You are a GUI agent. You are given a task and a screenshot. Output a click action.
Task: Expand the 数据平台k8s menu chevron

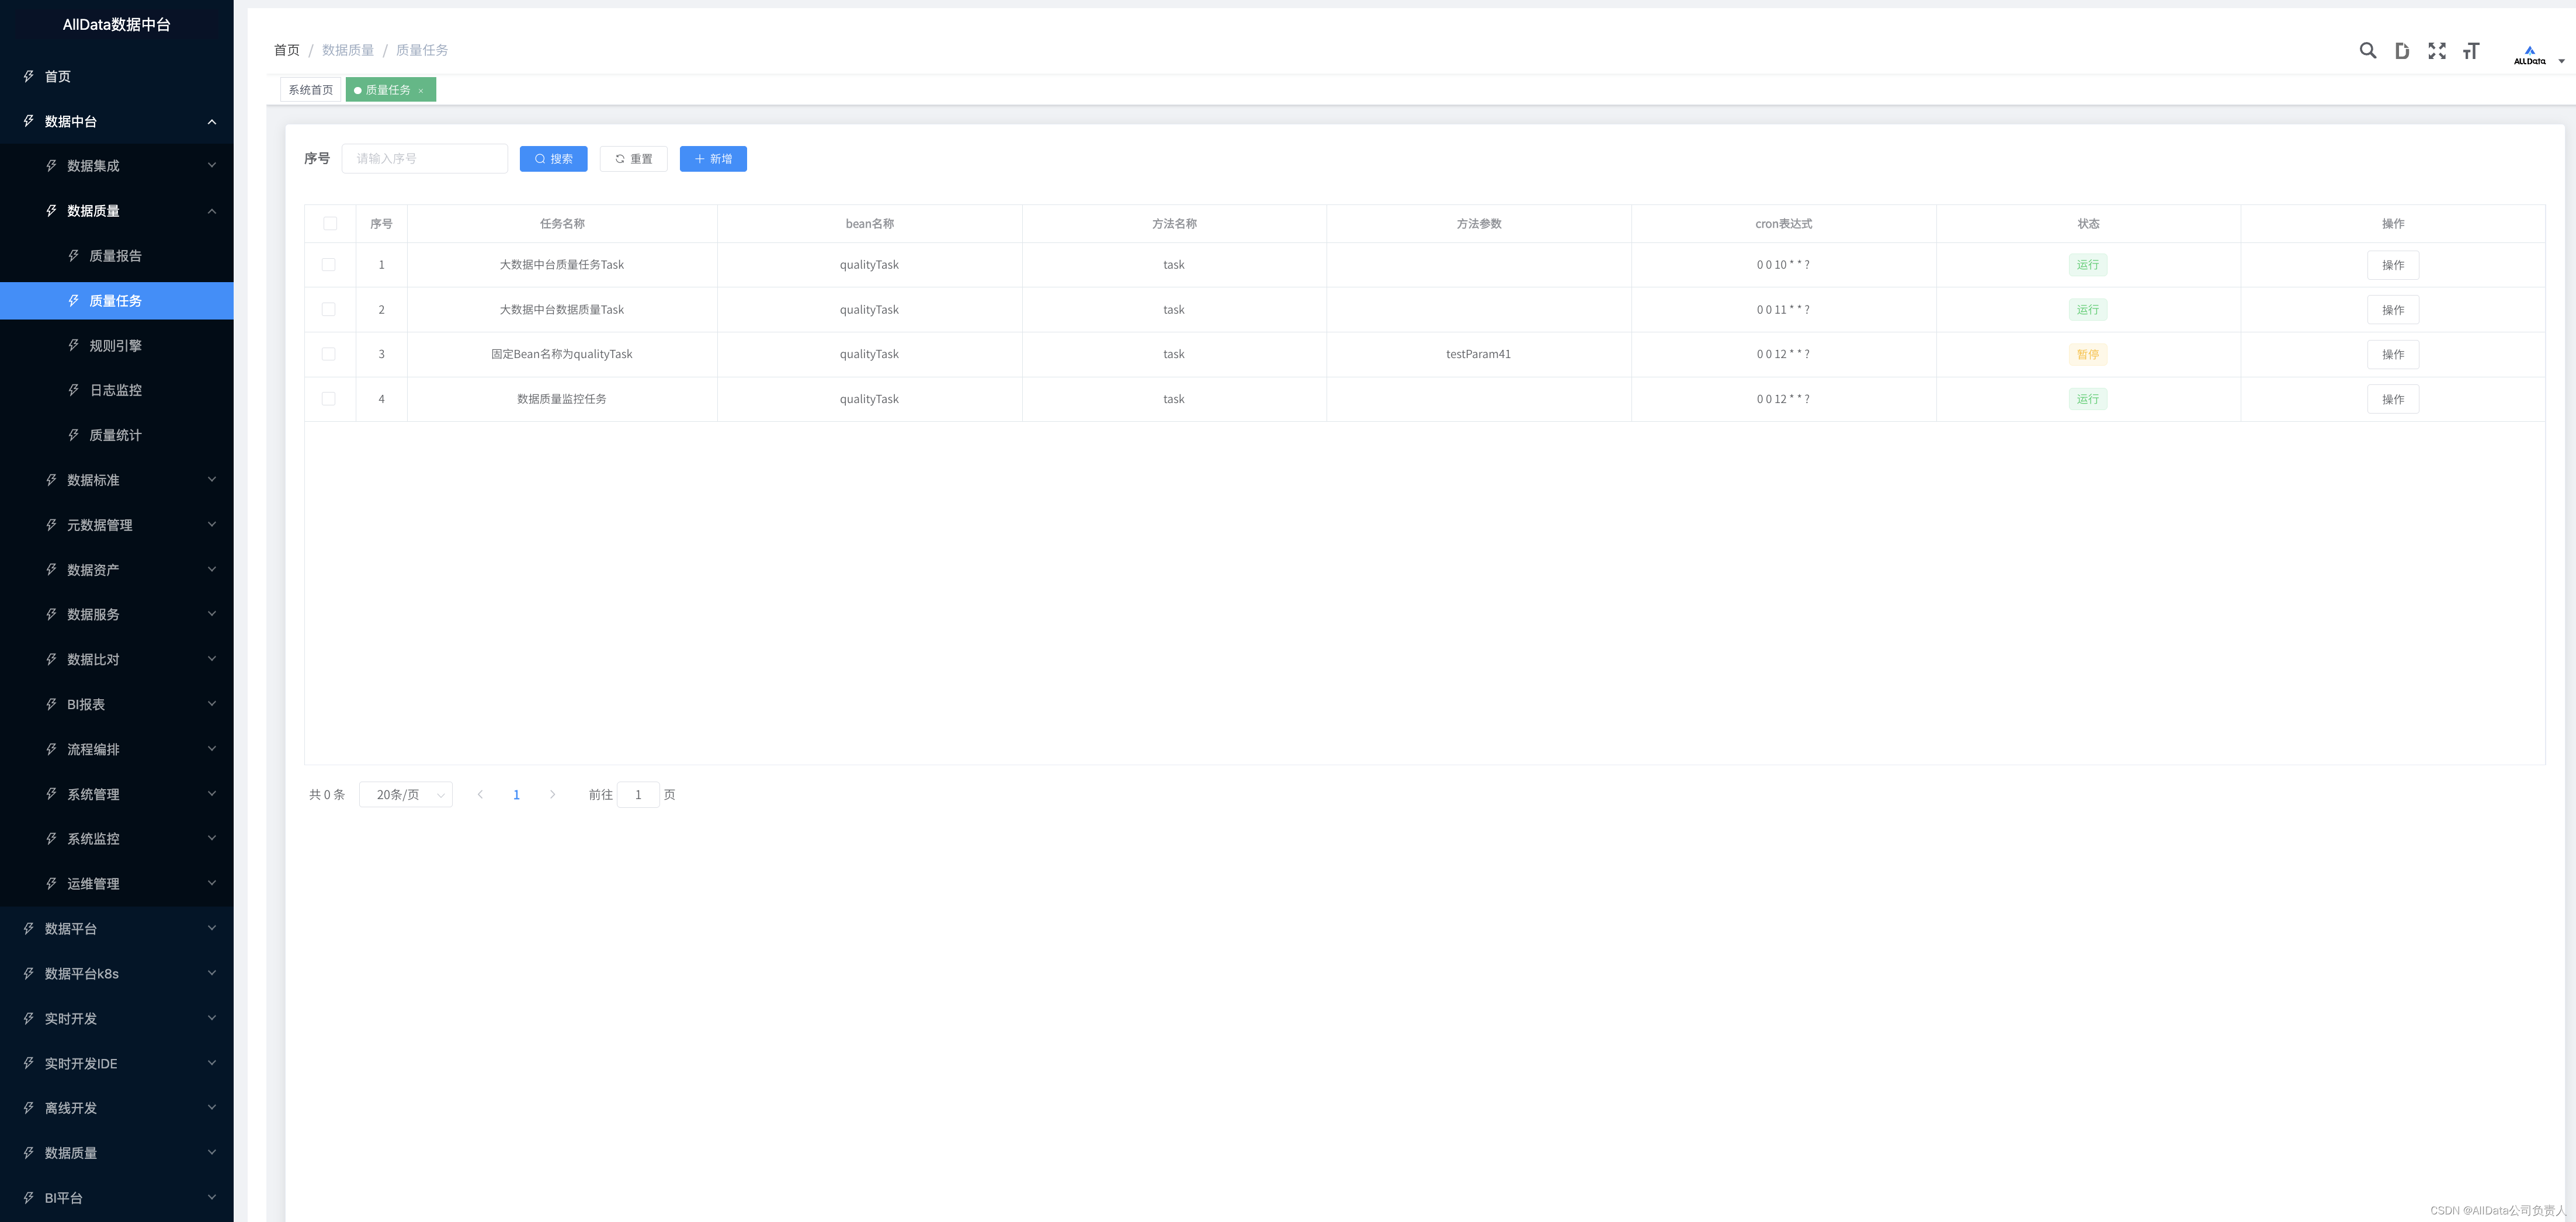(212, 973)
